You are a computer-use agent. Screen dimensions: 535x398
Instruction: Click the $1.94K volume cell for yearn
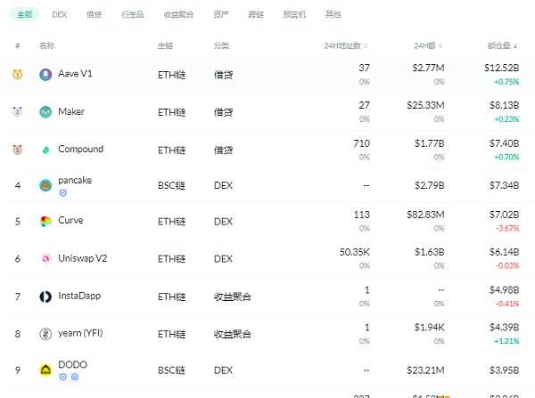point(429,328)
